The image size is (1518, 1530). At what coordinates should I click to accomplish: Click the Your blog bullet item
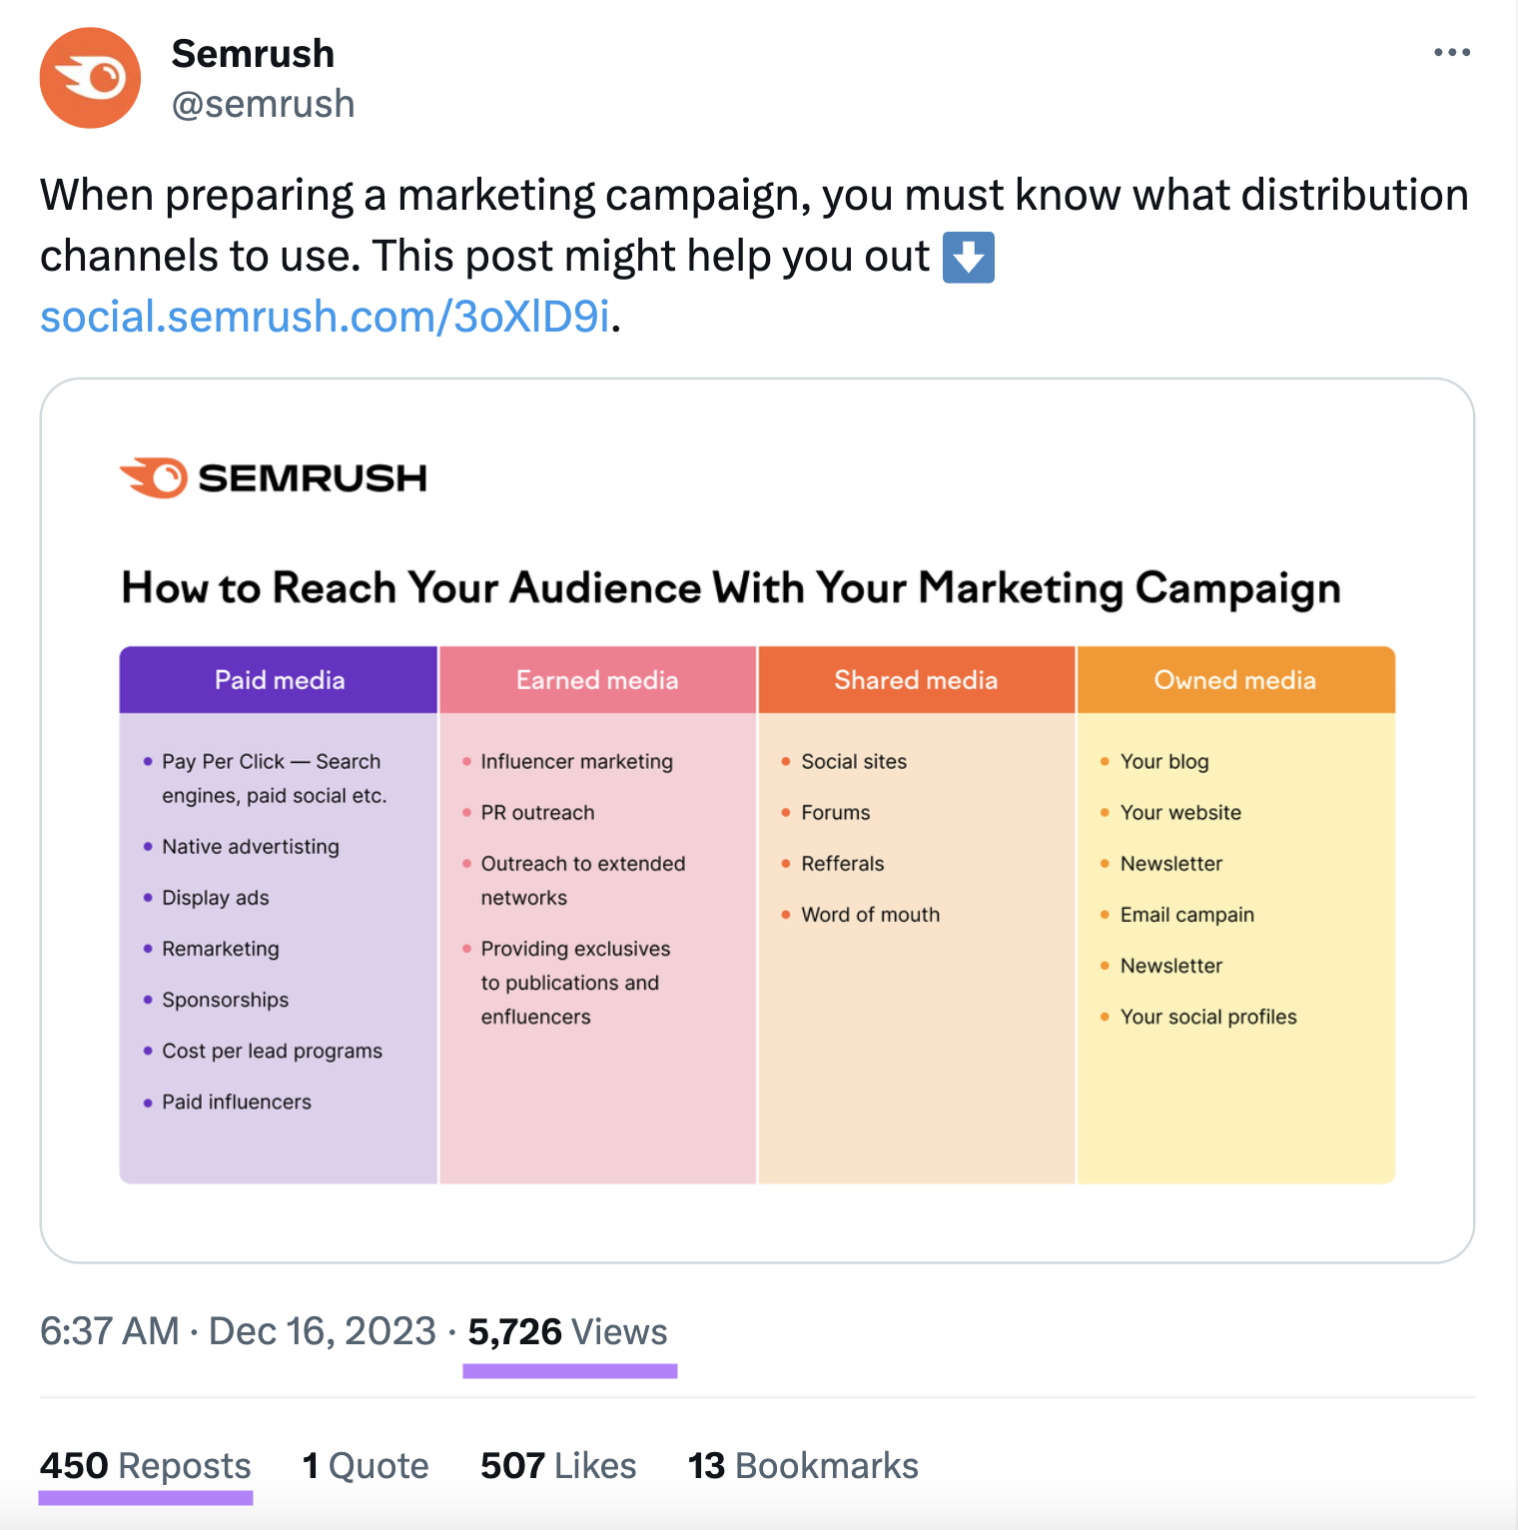pyautogui.click(x=1164, y=761)
